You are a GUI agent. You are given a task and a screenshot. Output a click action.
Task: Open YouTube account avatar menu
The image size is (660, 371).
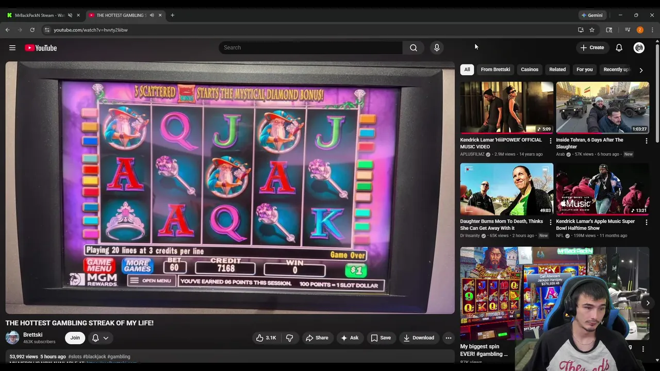click(639, 47)
